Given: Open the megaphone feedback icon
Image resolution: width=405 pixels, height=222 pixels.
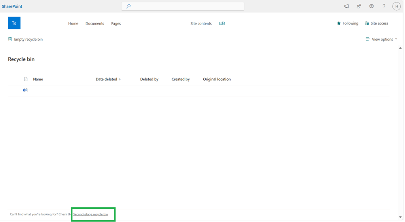Looking at the screenshot, I should point(346,6).
